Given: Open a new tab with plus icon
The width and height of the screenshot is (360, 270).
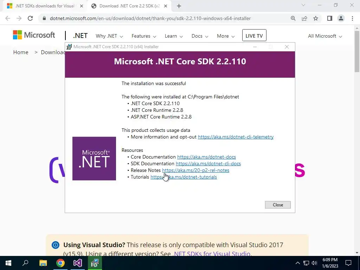Looking at the screenshot, I should [179, 6].
